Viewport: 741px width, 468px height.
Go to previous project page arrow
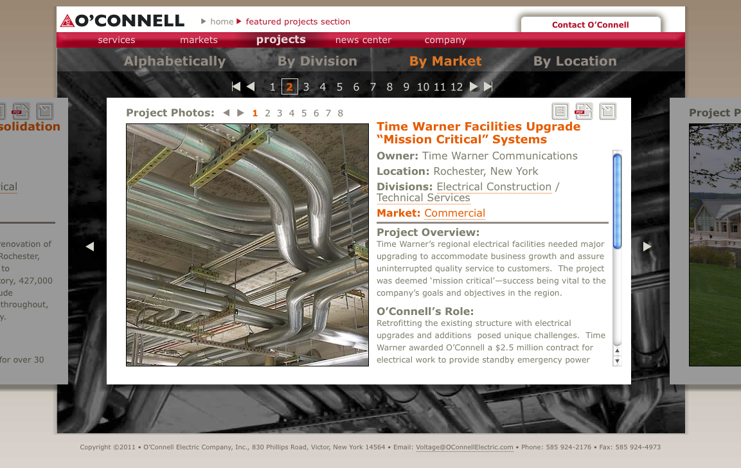click(251, 87)
